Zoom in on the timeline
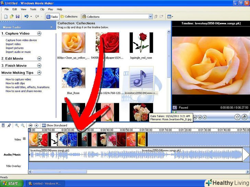 tap(17, 125)
